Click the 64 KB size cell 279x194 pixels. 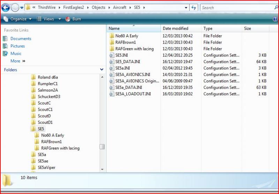[261, 61]
